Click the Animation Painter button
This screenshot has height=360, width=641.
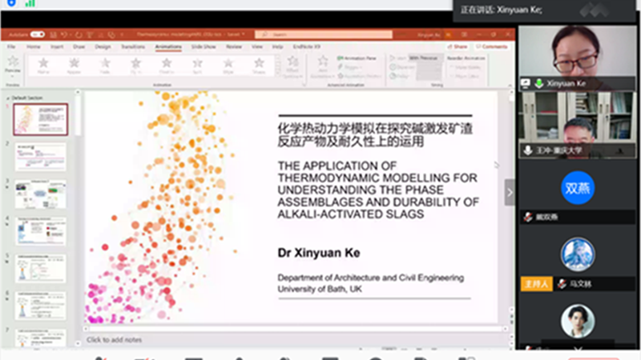pyautogui.click(x=360, y=76)
